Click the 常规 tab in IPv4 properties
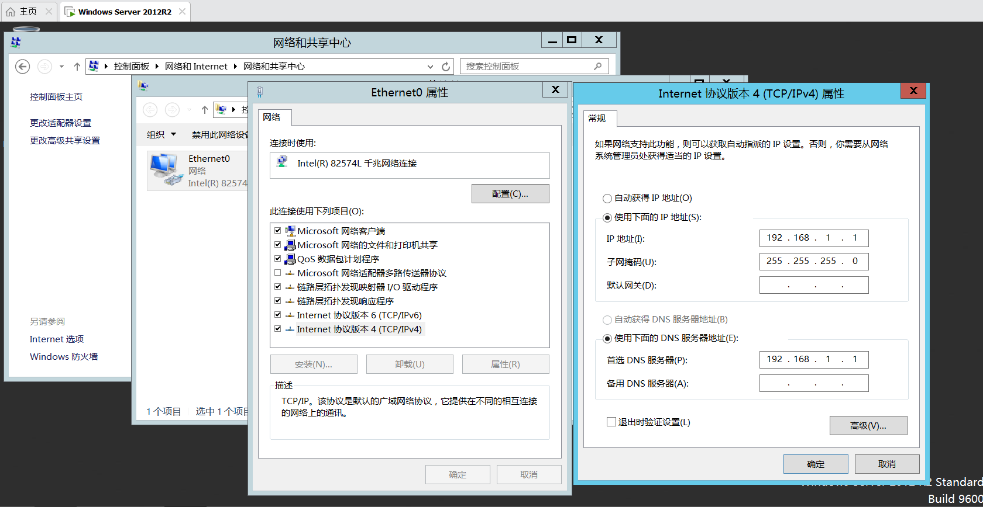Viewport: 983px width, 507px height. 597,118
